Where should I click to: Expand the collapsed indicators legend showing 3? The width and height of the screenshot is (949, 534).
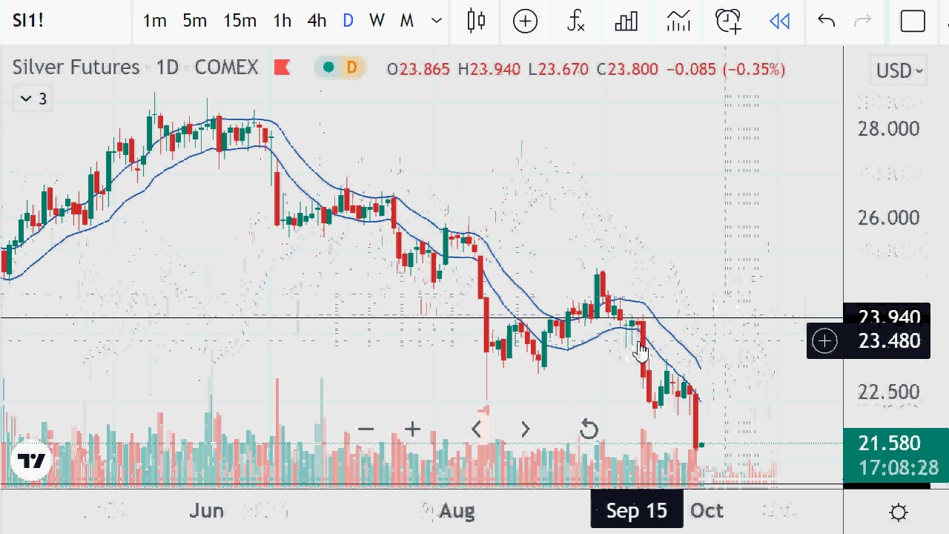click(x=33, y=99)
